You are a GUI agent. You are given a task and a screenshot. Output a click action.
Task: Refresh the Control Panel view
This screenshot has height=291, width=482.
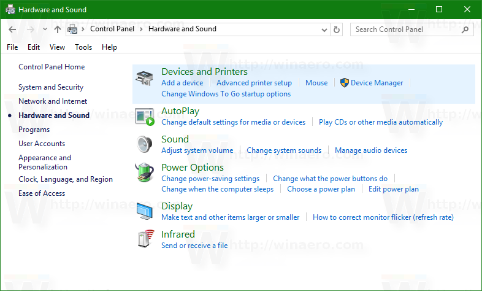click(337, 29)
